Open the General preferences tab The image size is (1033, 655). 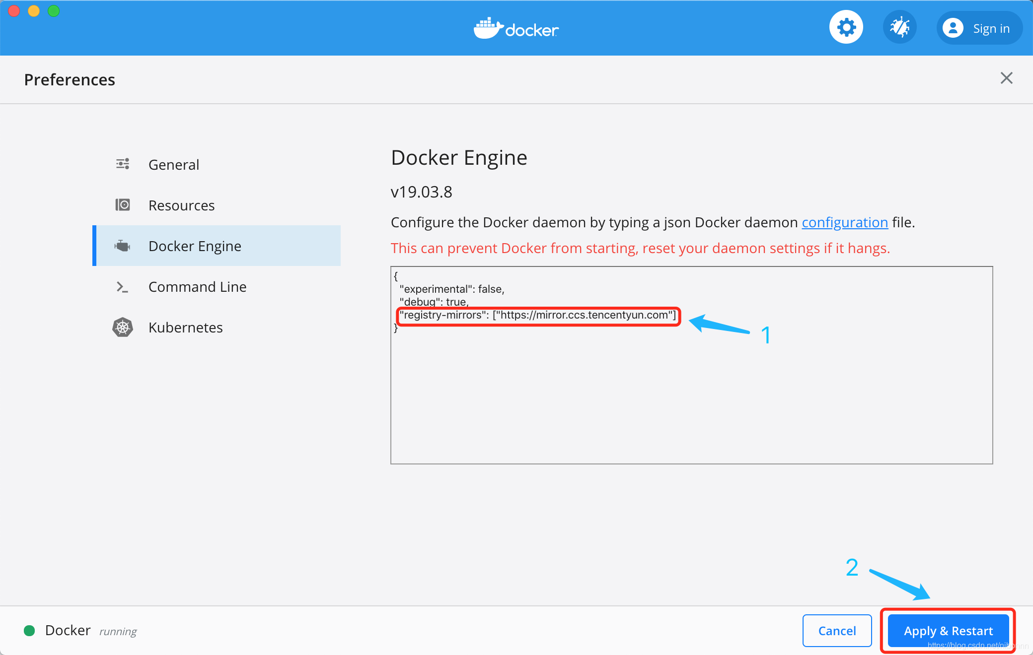tap(173, 165)
